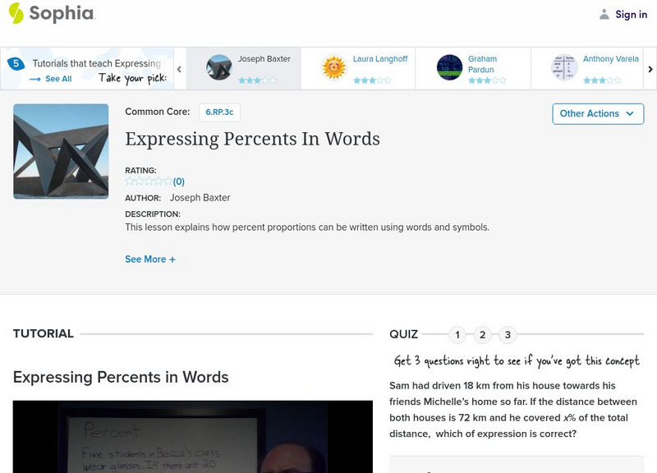Click the Sophia logo
The image size is (657, 473).
tap(51, 13)
